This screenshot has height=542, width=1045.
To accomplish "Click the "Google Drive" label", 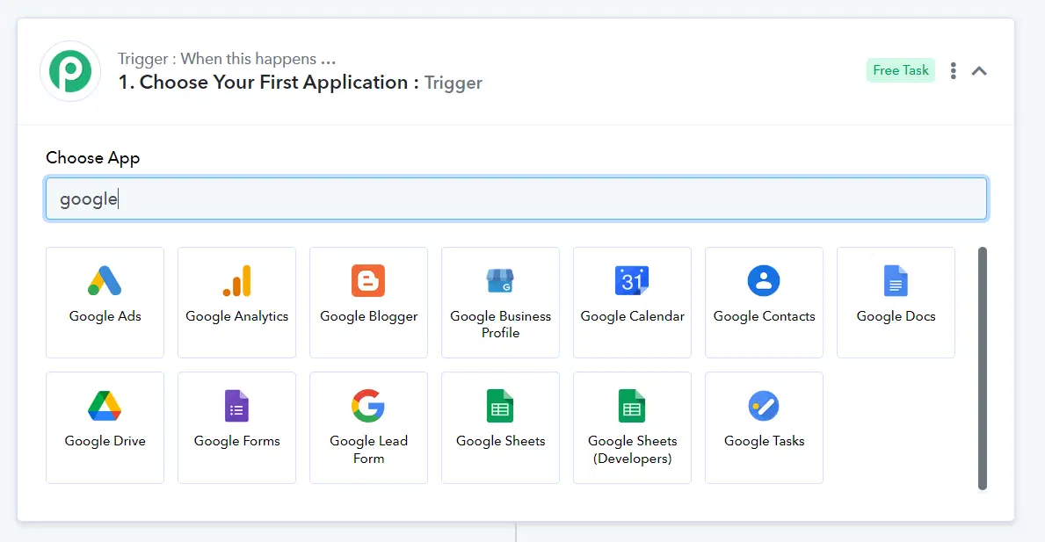I will [x=105, y=441].
